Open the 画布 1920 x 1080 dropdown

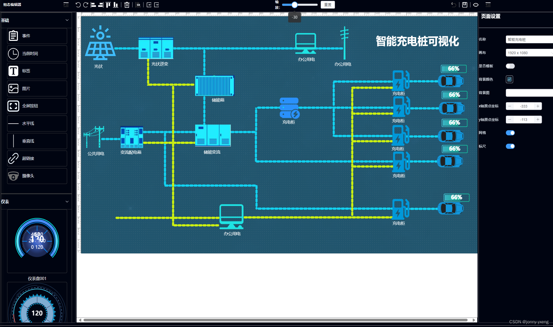529,53
